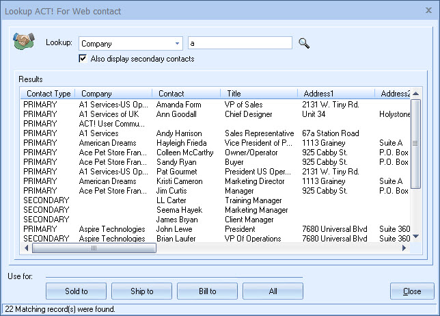Click the Bill to button
The width and height of the screenshot is (440, 316).
(x=207, y=291)
